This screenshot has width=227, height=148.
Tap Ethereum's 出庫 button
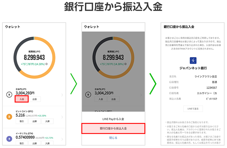point(34,143)
